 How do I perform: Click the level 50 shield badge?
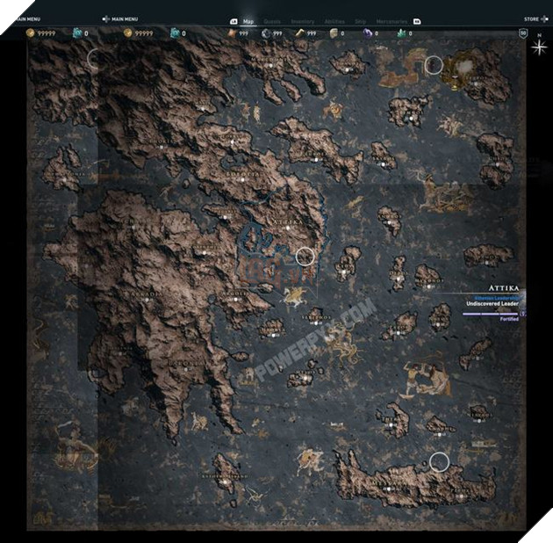pos(522,33)
